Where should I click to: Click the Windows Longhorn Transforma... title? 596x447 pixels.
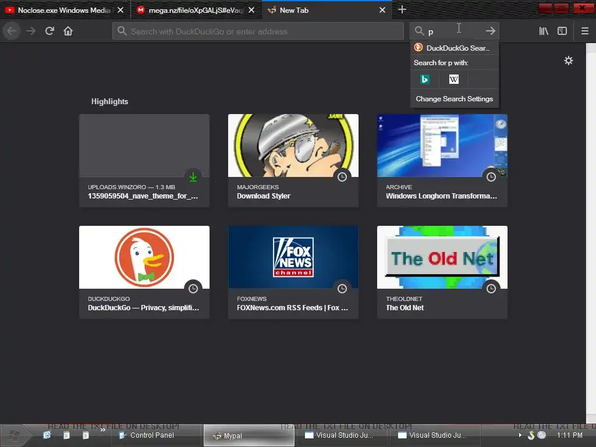[441, 196]
